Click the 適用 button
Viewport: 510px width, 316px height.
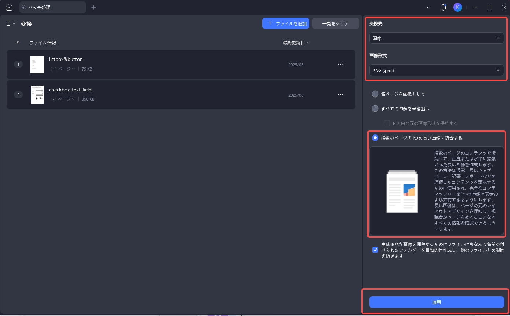tap(436, 302)
